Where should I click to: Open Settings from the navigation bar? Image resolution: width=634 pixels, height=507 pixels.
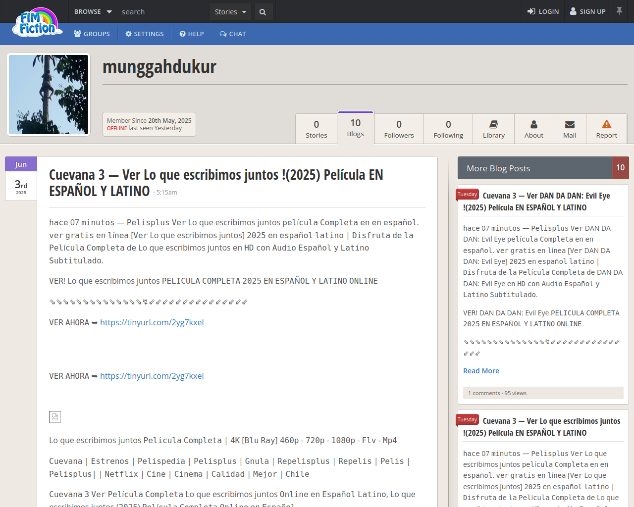[x=145, y=34]
